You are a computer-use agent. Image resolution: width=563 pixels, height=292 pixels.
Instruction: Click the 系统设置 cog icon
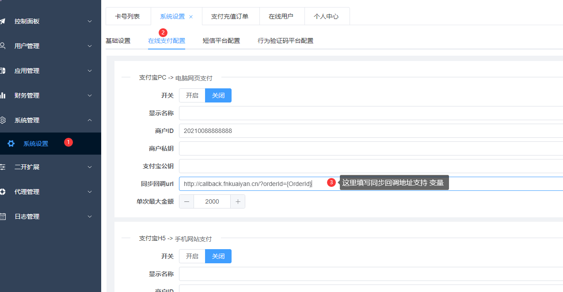click(11, 144)
